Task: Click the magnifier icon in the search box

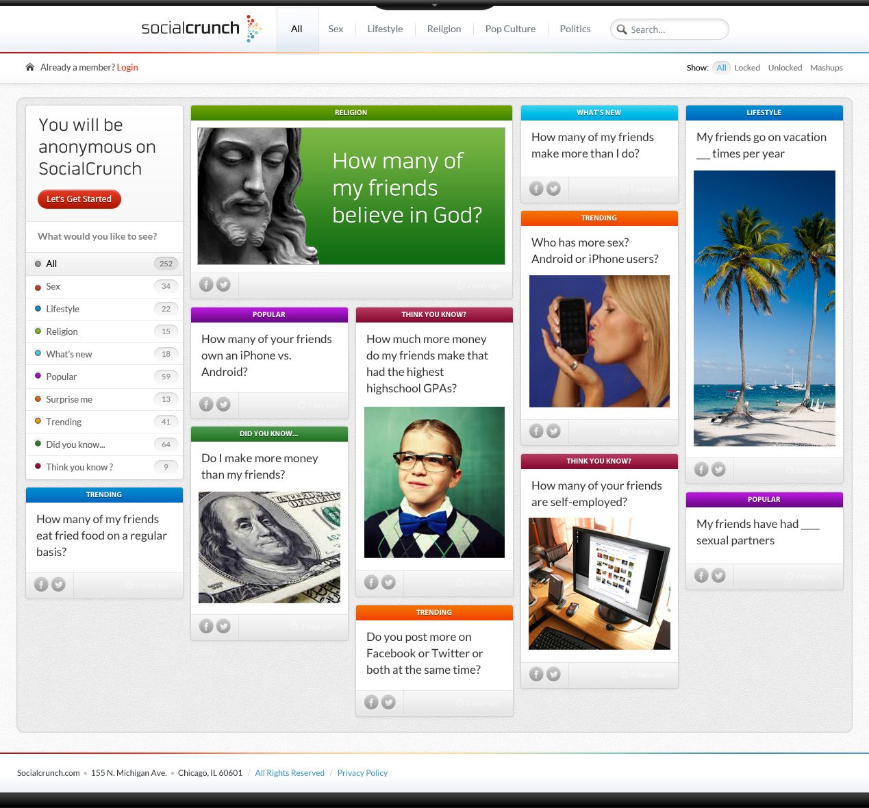Action: [622, 29]
